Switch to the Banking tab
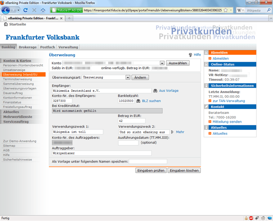This screenshot has width=273, height=221. (8, 47)
